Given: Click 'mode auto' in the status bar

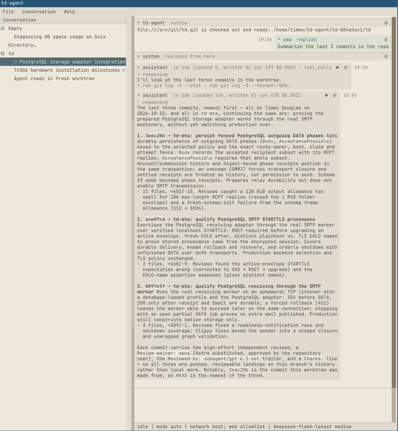Looking at the screenshot, I should 169,426.
